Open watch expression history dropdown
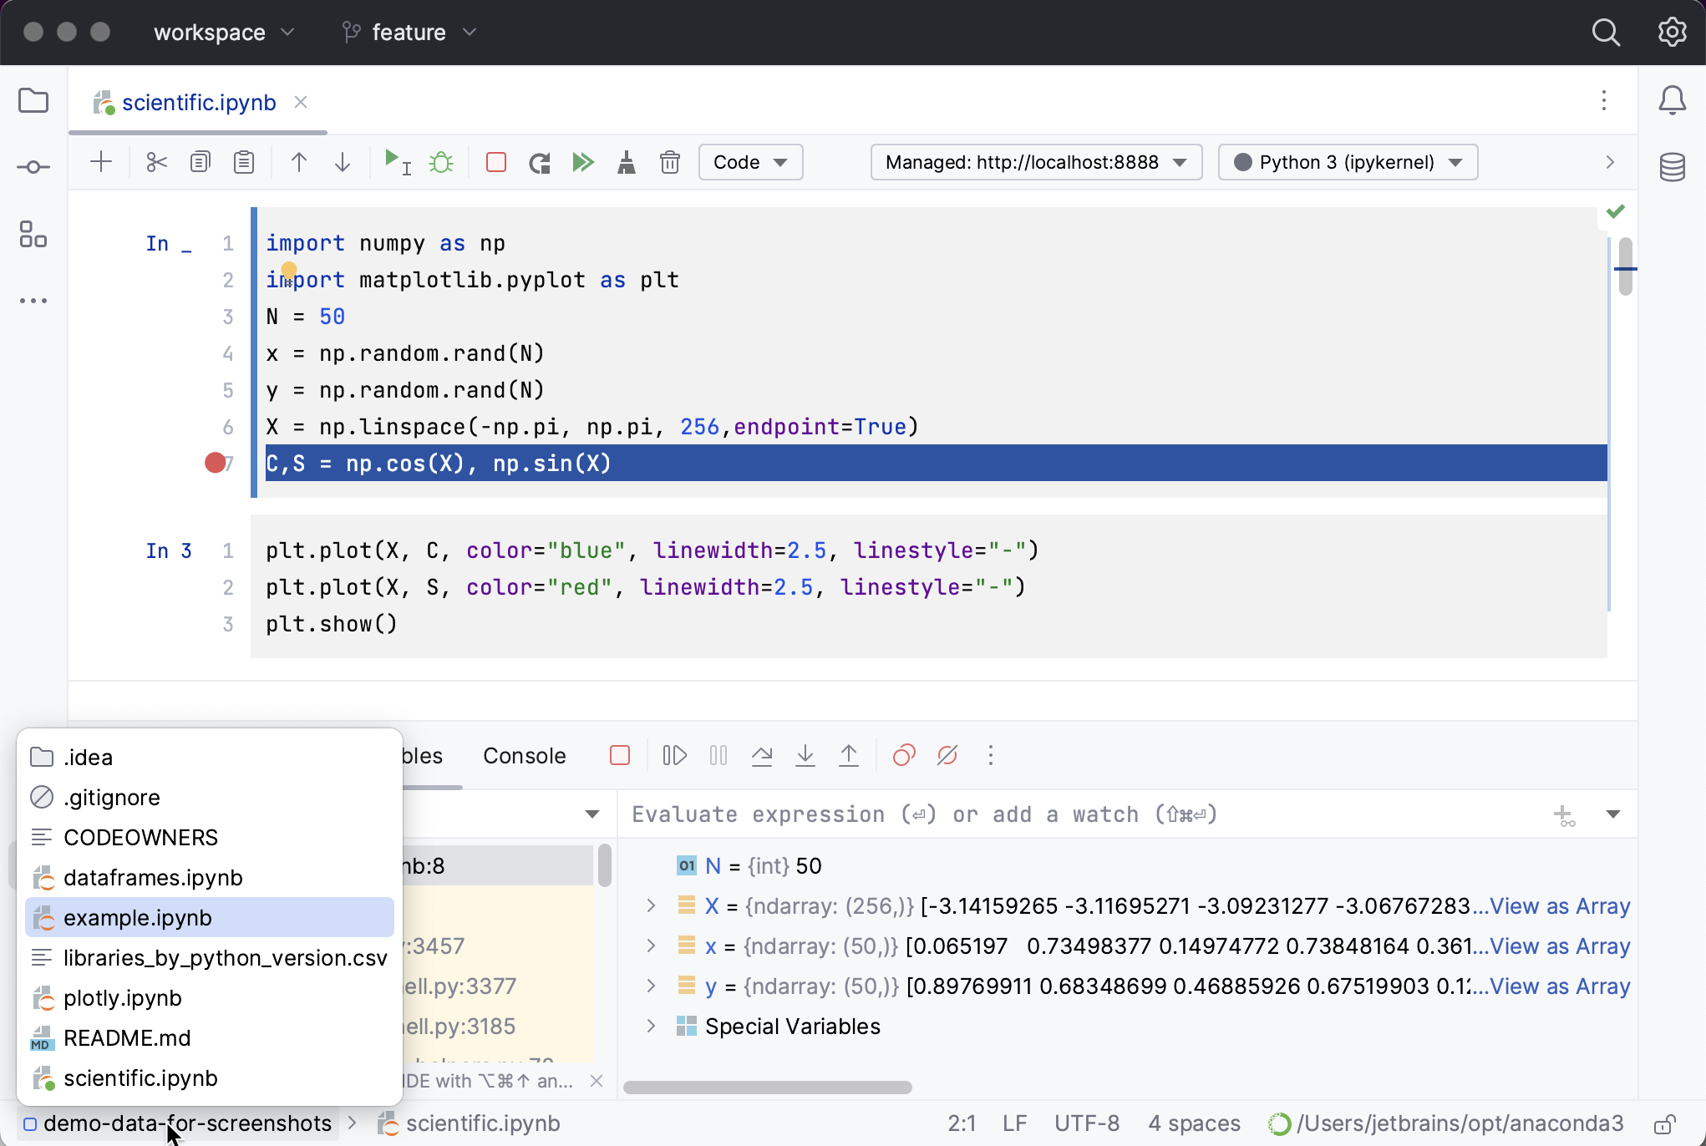 click(1613, 814)
